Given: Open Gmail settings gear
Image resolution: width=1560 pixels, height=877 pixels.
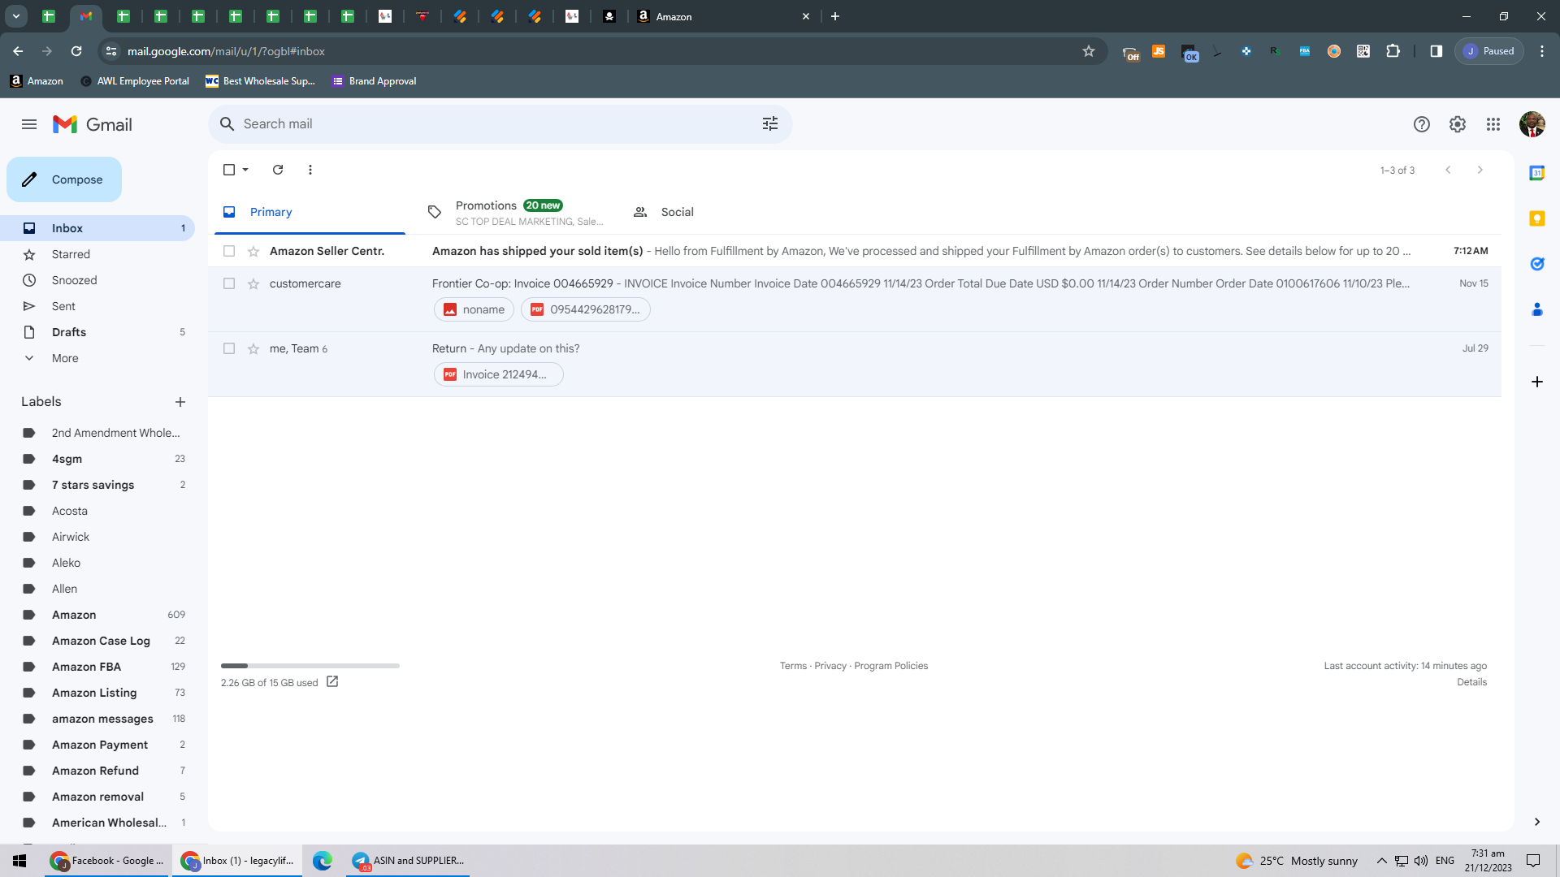Looking at the screenshot, I should pyautogui.click(x=1458, y=124).
